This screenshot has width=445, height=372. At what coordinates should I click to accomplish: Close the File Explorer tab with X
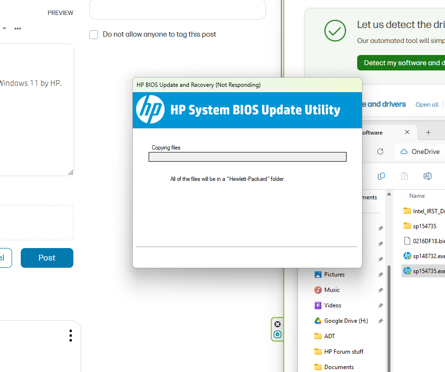click(x=407, y=132)
